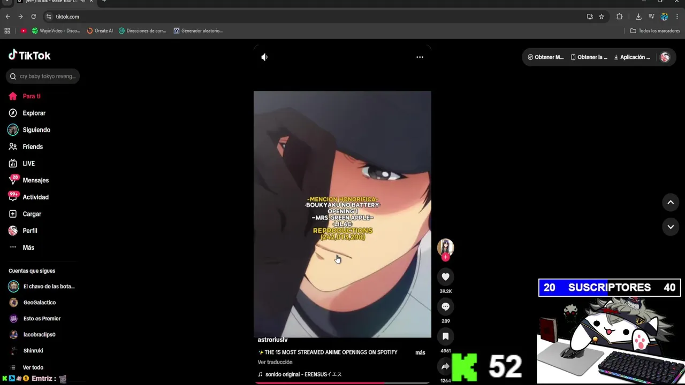The height and width of the screenshot is (385, 685).
Task: Open the media controls icon in the toolbar
Action: [651, 17]
